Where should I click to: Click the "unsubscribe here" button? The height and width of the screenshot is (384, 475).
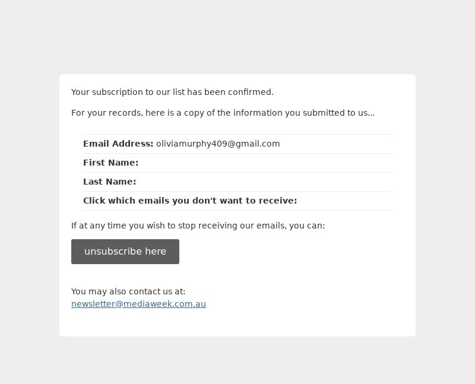(125, 252)
